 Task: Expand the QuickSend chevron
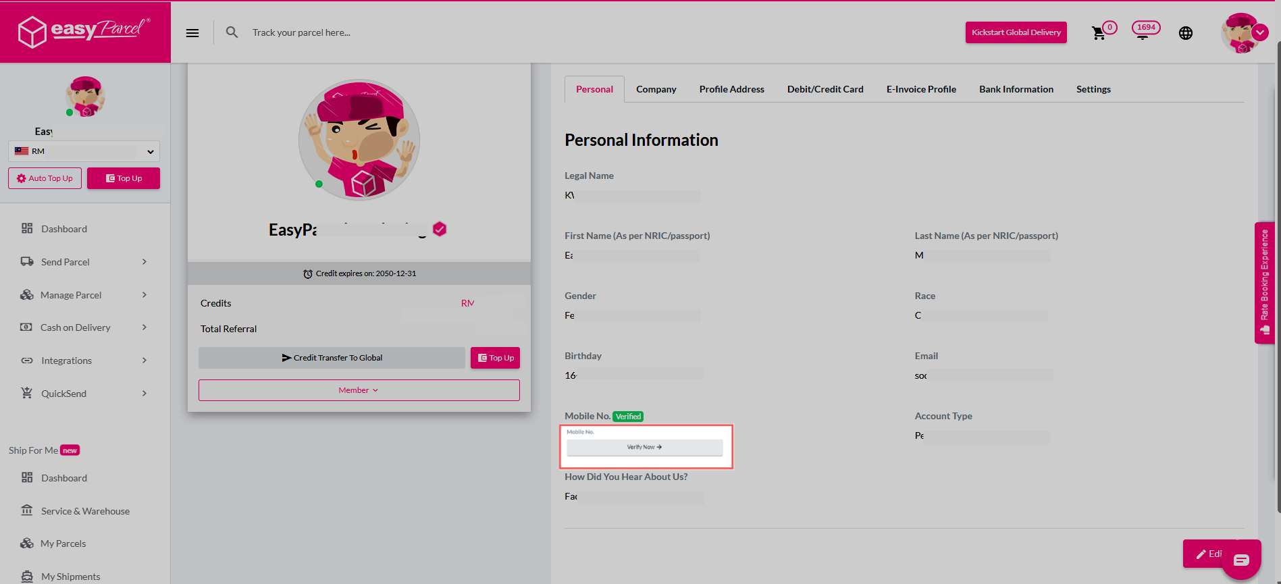145,393
